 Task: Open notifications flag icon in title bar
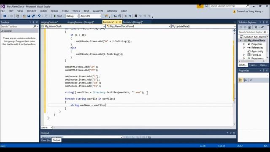(200, 6)
